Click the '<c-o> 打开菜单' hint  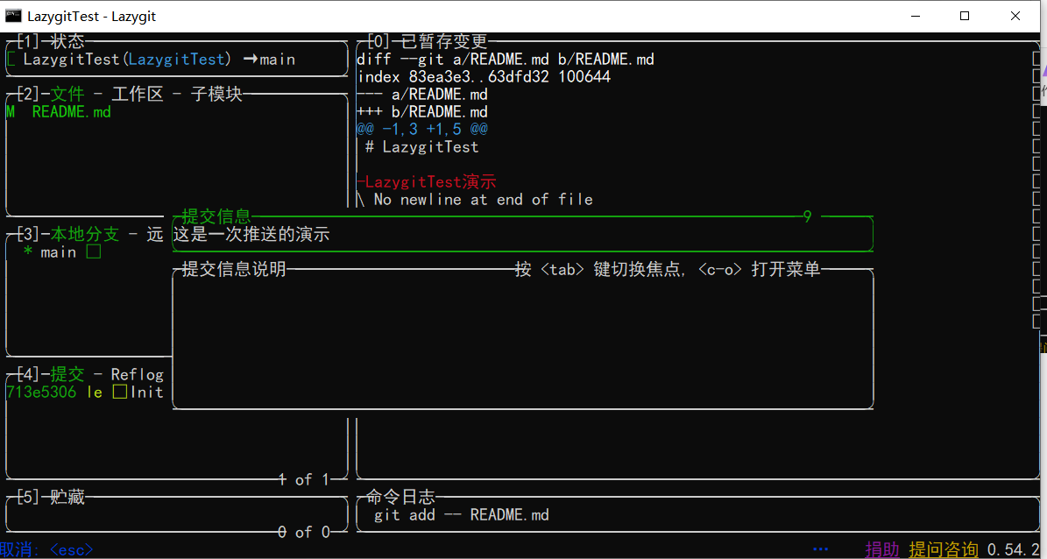pyautogui.click(x=760, y=269)
